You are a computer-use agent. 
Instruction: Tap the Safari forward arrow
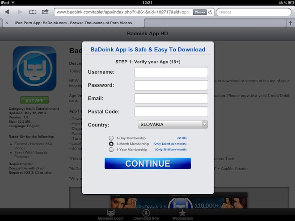(20, 12)
